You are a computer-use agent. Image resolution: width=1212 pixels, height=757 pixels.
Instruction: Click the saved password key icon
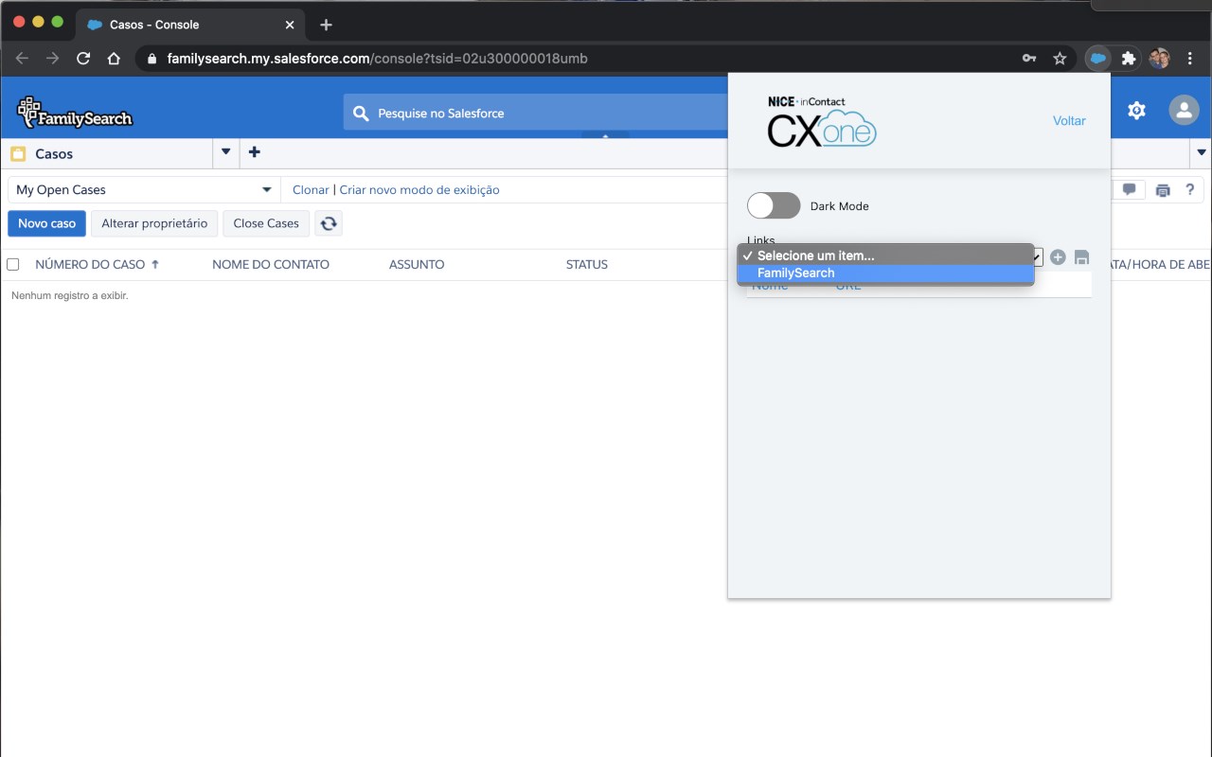1029,59
